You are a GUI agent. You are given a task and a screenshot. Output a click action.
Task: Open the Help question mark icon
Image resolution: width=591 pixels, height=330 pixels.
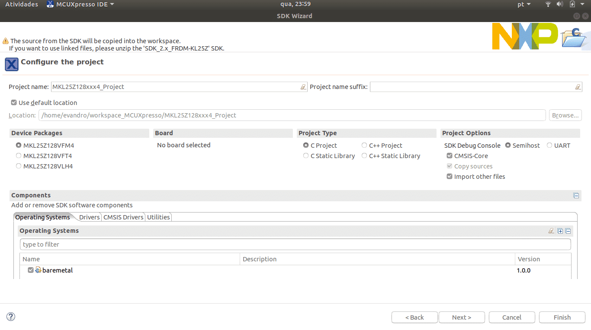click(x=10, y=317)
